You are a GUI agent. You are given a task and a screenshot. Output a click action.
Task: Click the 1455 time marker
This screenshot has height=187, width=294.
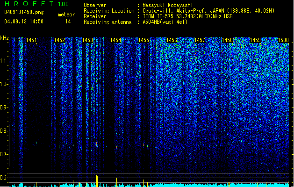[143, 40]
